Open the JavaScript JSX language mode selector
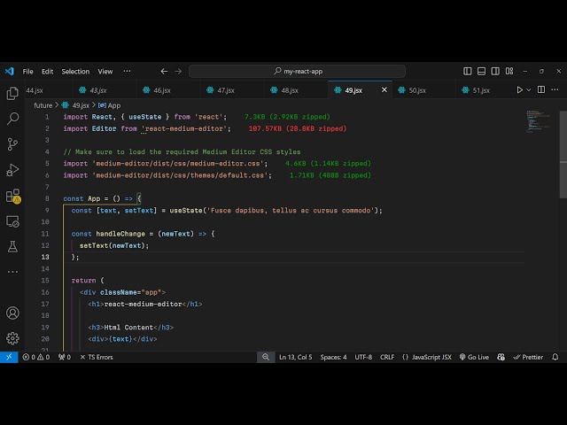 (x=427, y=357)
